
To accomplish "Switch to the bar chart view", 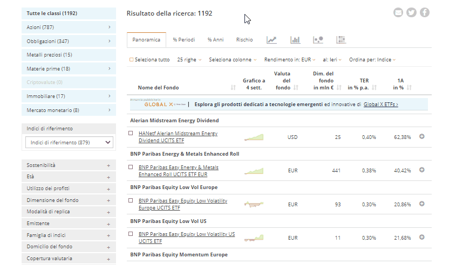I will point(295,40).
